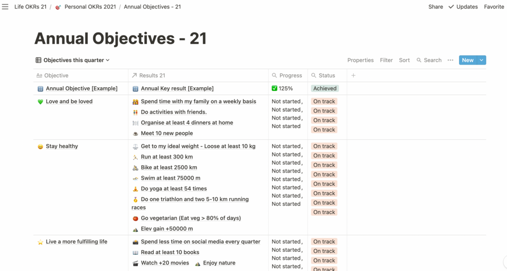Click the green checkmark 125% progress cell
507x271 pixels.
pos(282,88)
